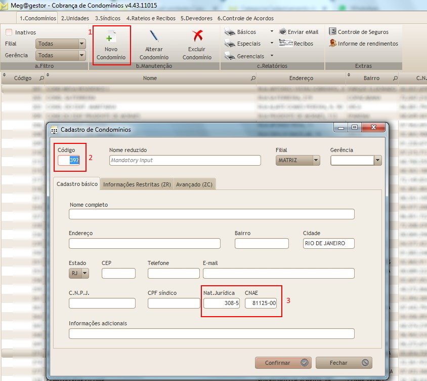This screenshot has height=381, width=427.
Task: Open the Especiais reports icon
Action: tap(229, 44)
